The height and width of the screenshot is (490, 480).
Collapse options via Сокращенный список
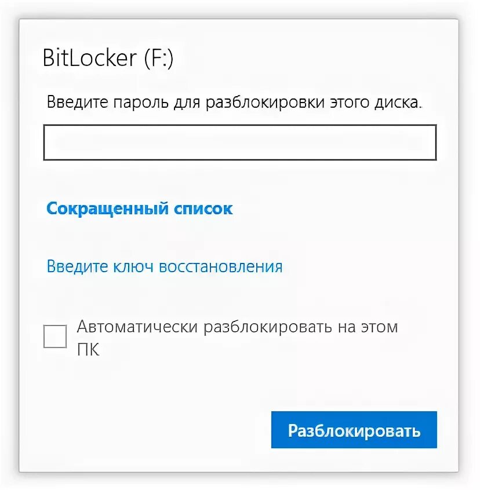pyautogui.click(x=139, y=209)
